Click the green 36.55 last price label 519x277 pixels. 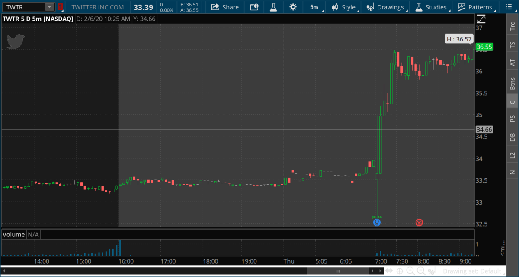point(485,47)
